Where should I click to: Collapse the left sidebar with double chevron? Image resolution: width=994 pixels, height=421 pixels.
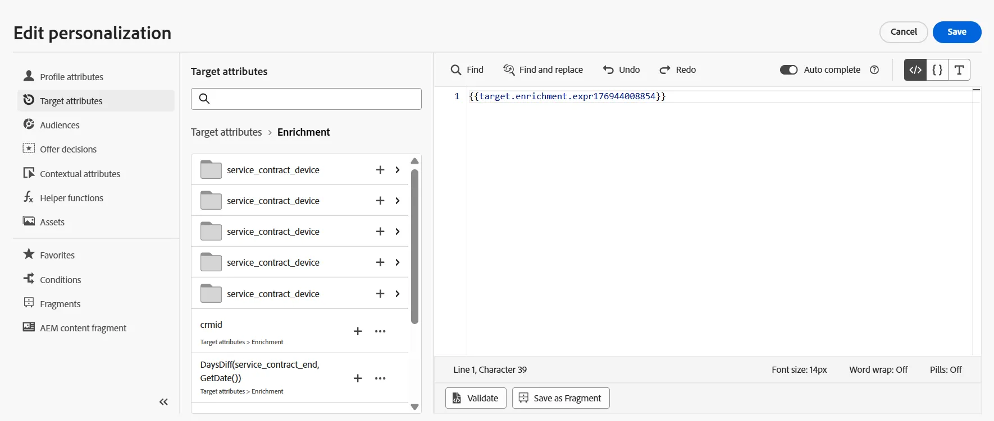163,402
